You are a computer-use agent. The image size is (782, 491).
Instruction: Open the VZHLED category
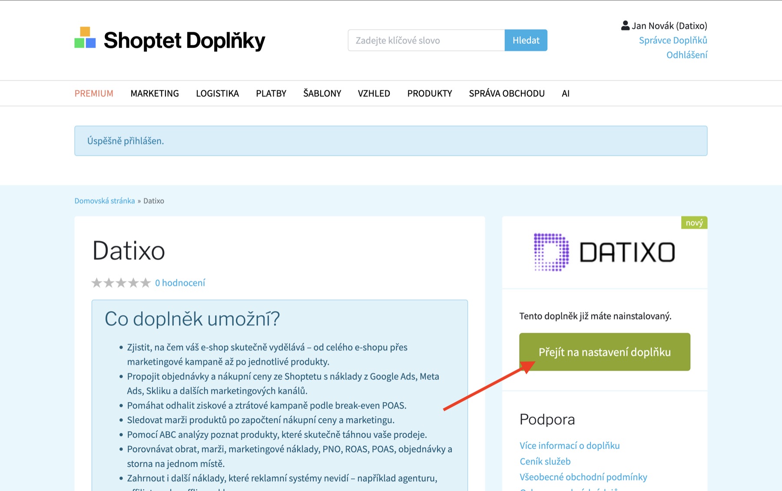[374, 94]
